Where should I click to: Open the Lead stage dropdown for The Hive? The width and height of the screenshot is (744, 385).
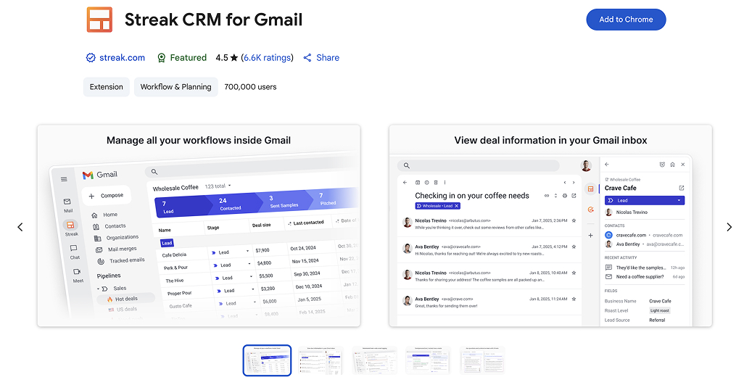251,276
